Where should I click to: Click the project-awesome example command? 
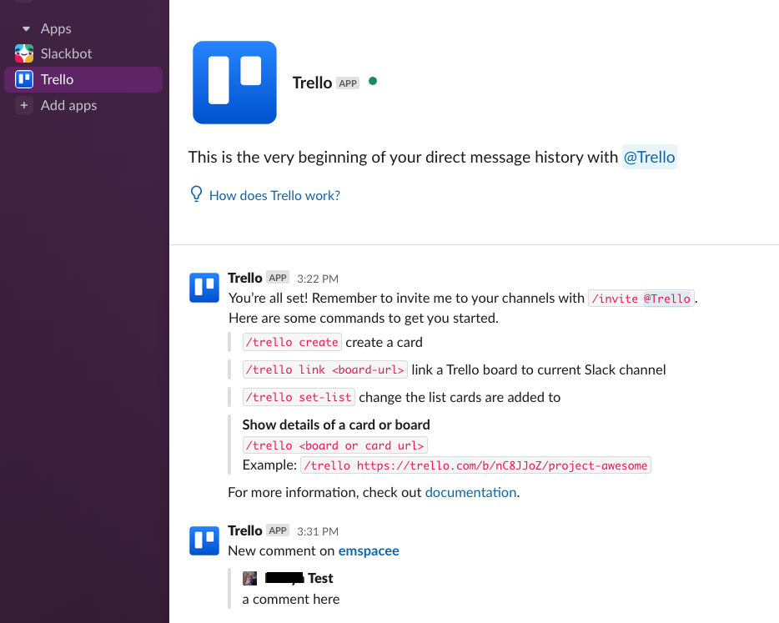click(475, 465)
